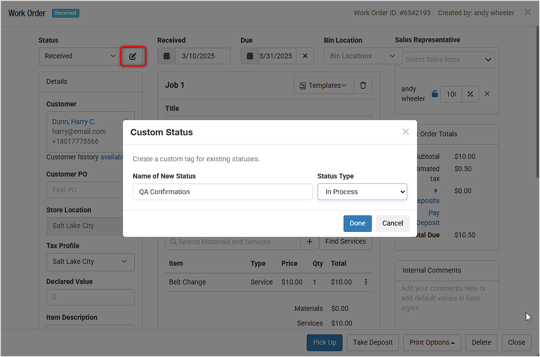Open the Print Options menu

(x=432, y=342)
